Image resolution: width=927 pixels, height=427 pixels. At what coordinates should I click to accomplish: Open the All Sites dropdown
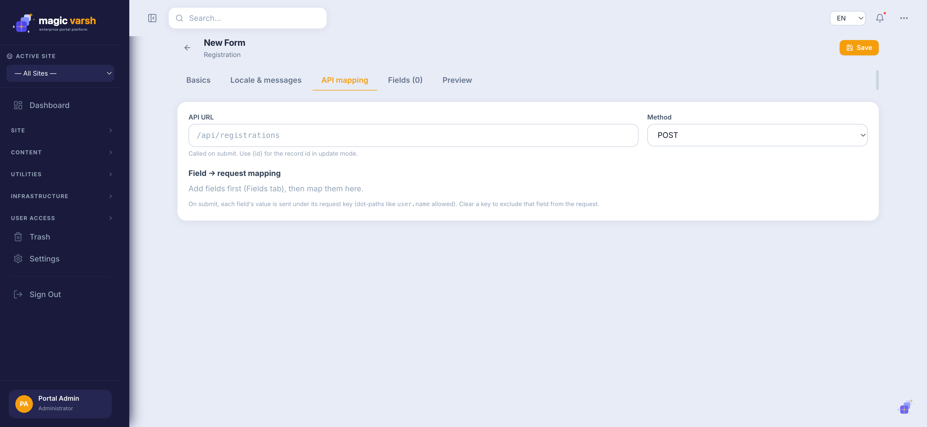[60, 73]
